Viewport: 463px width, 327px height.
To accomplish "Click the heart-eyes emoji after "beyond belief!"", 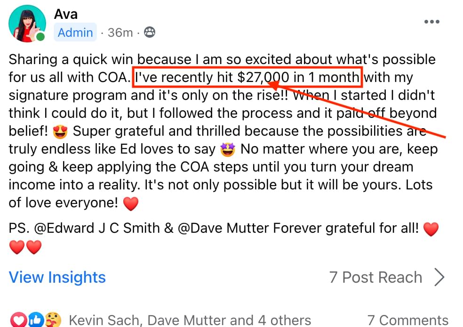I will coord(61,132).
